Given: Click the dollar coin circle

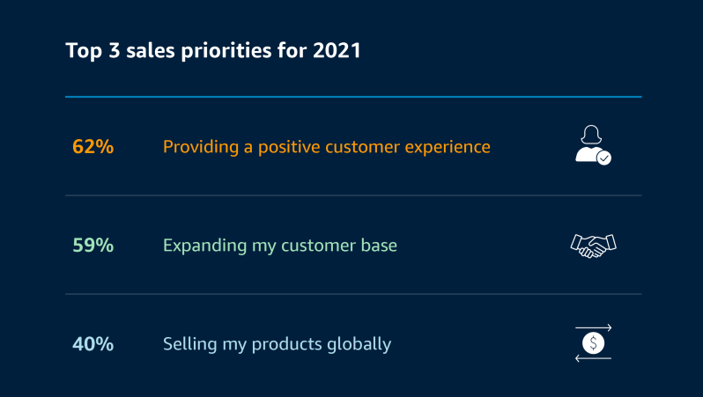Looking at the screenshot, I should pyautogui.click(x=593, y=343).
